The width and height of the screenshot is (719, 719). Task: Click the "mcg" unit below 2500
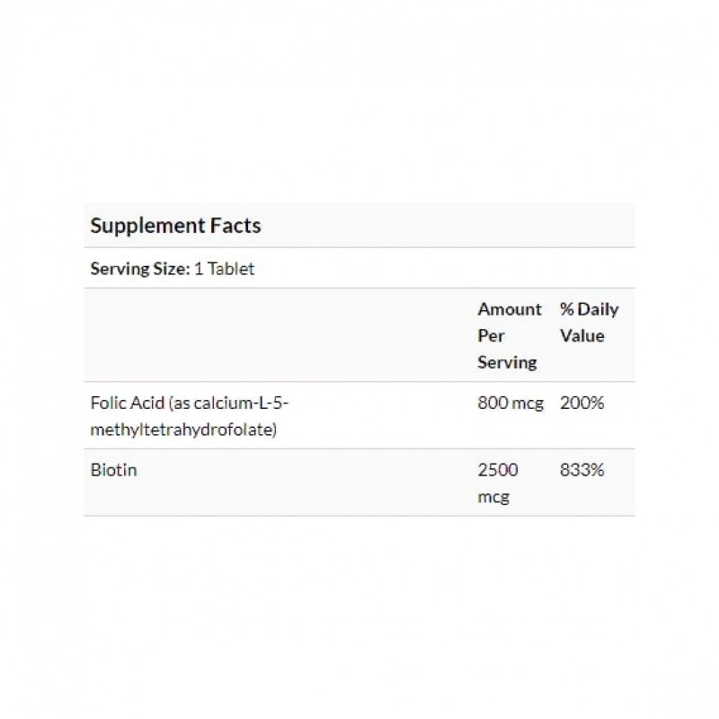pos(493,497)
